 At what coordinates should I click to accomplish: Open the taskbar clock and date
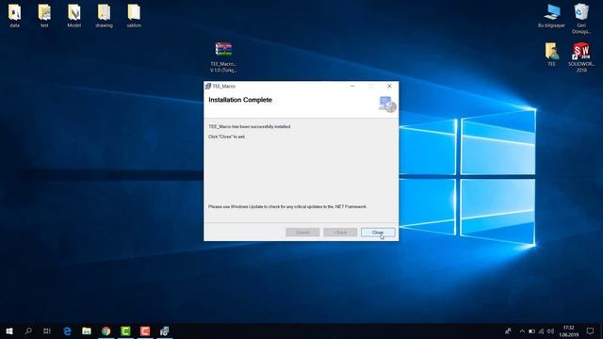569,331
